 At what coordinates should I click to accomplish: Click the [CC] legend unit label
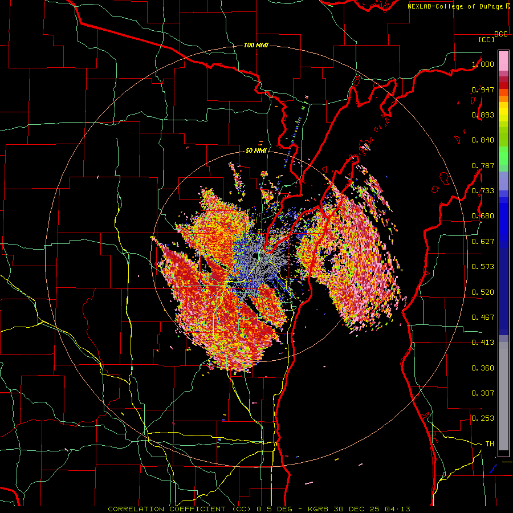pyautogui.click(x=486, y=39)
